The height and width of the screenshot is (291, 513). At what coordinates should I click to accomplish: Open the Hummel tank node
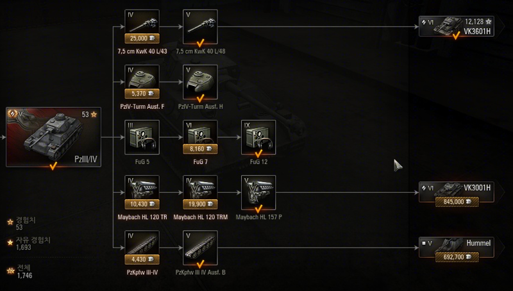(457, 248)
